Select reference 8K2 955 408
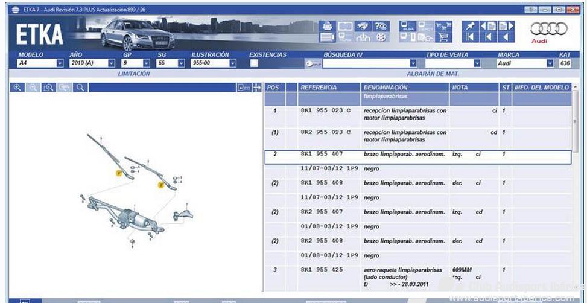The width and height of the screenshot is (587, 303). click(x=322, y=241)
